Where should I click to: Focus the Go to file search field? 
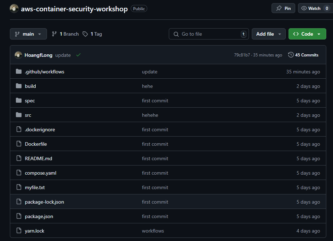point(208,34)
